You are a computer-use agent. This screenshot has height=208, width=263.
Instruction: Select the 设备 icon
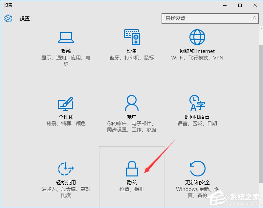pos(131,37)
